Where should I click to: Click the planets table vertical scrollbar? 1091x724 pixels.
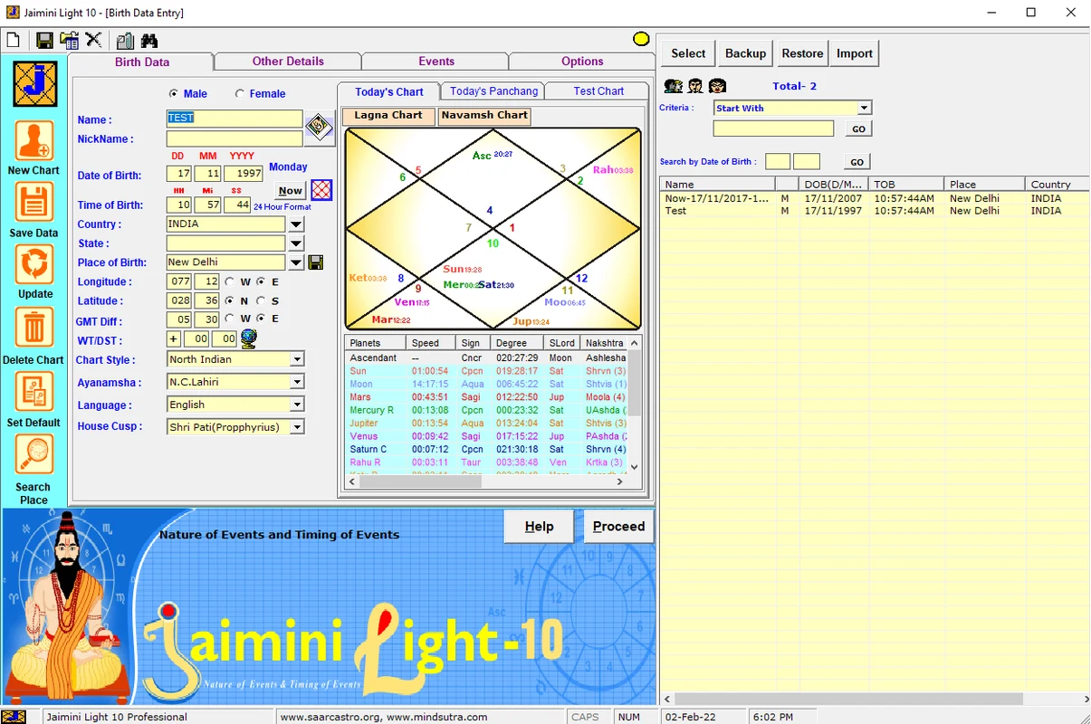click(x=635, y=405)
